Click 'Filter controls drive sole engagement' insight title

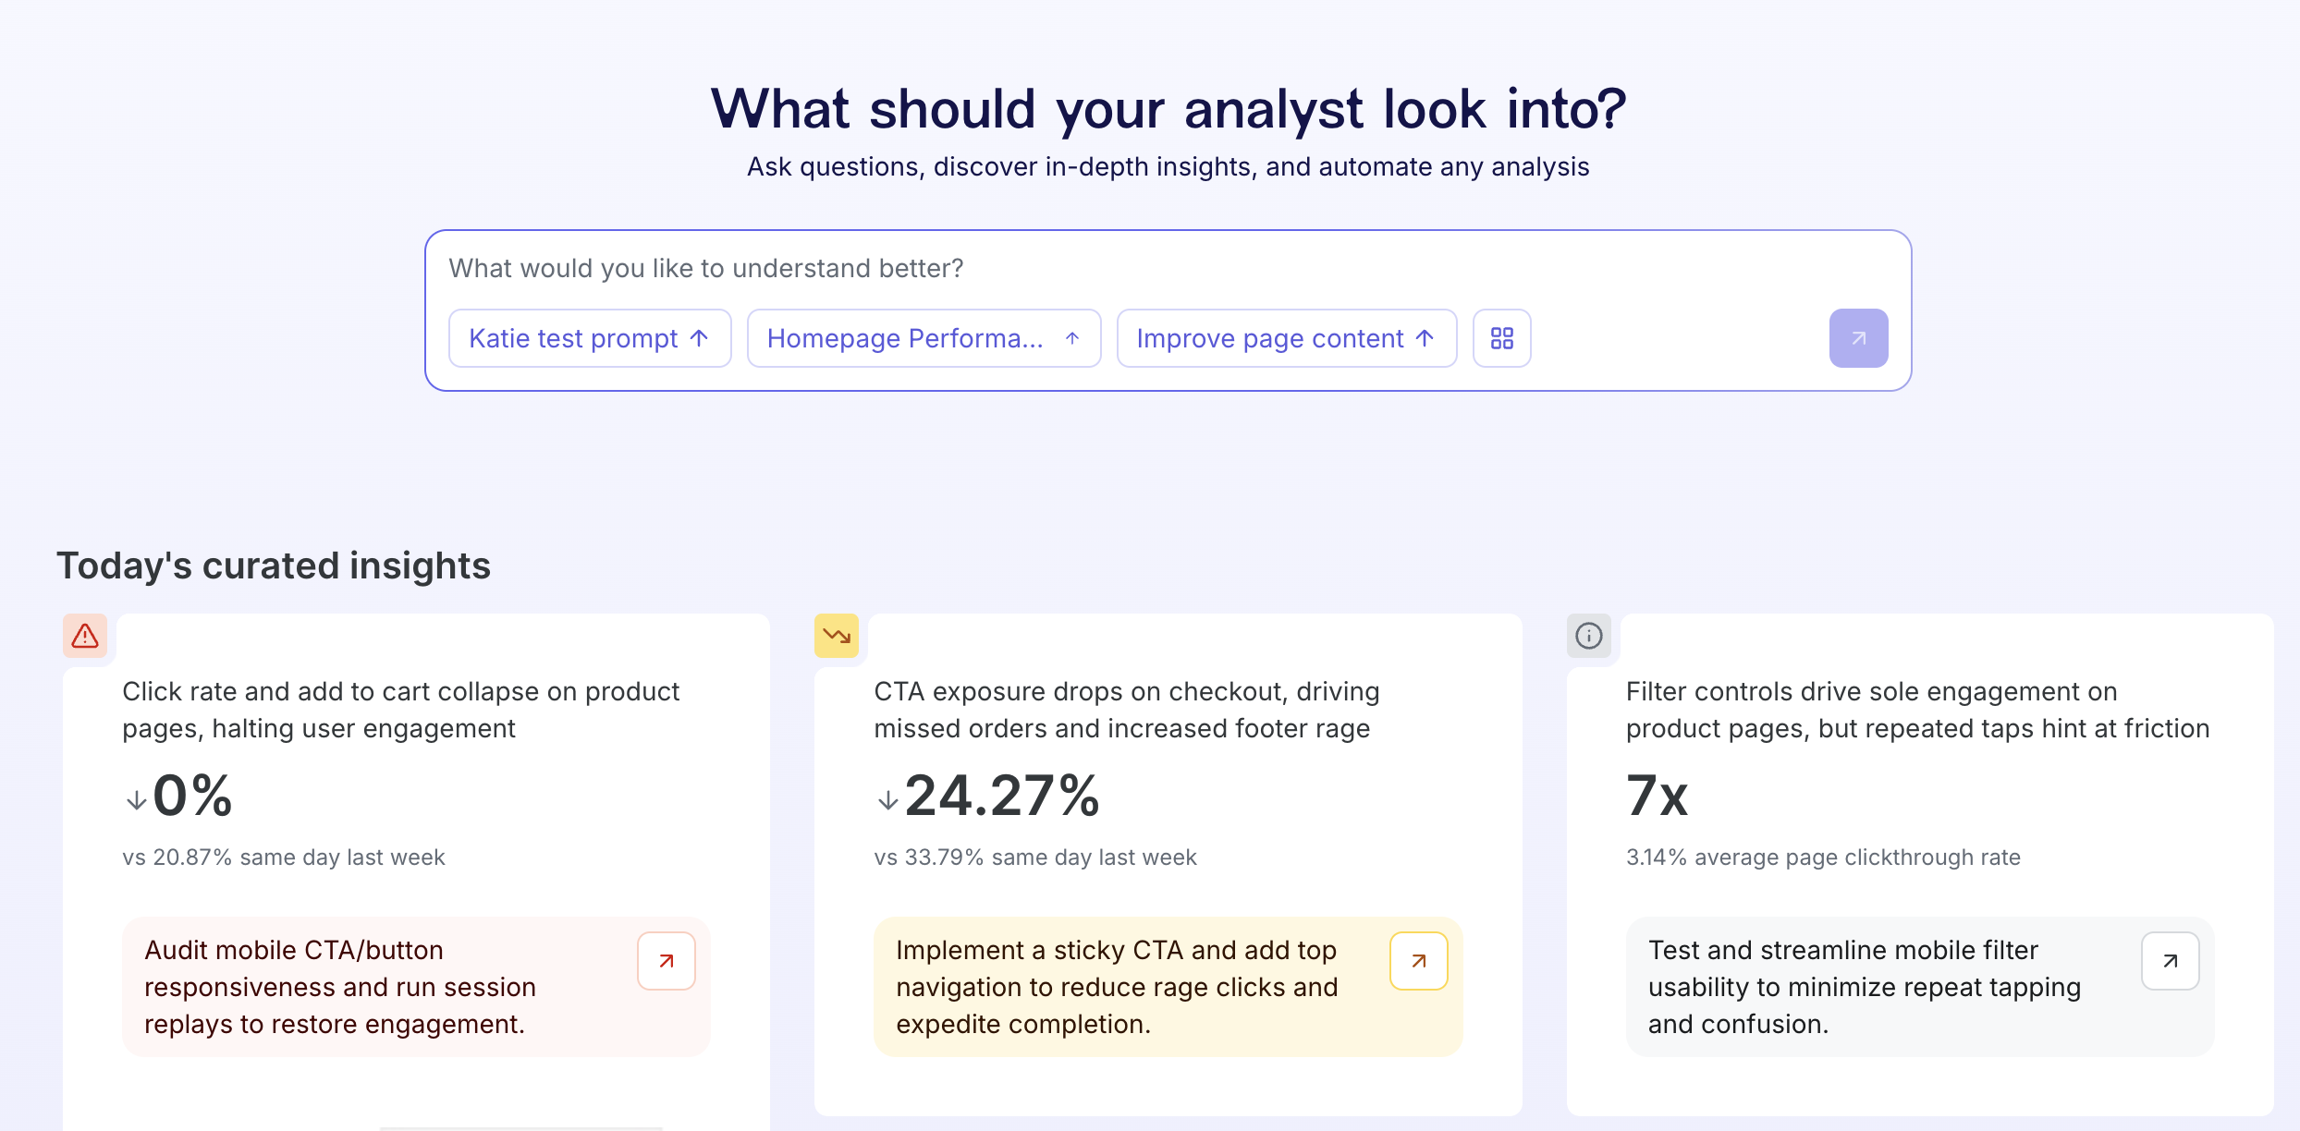click(1918, 710)
